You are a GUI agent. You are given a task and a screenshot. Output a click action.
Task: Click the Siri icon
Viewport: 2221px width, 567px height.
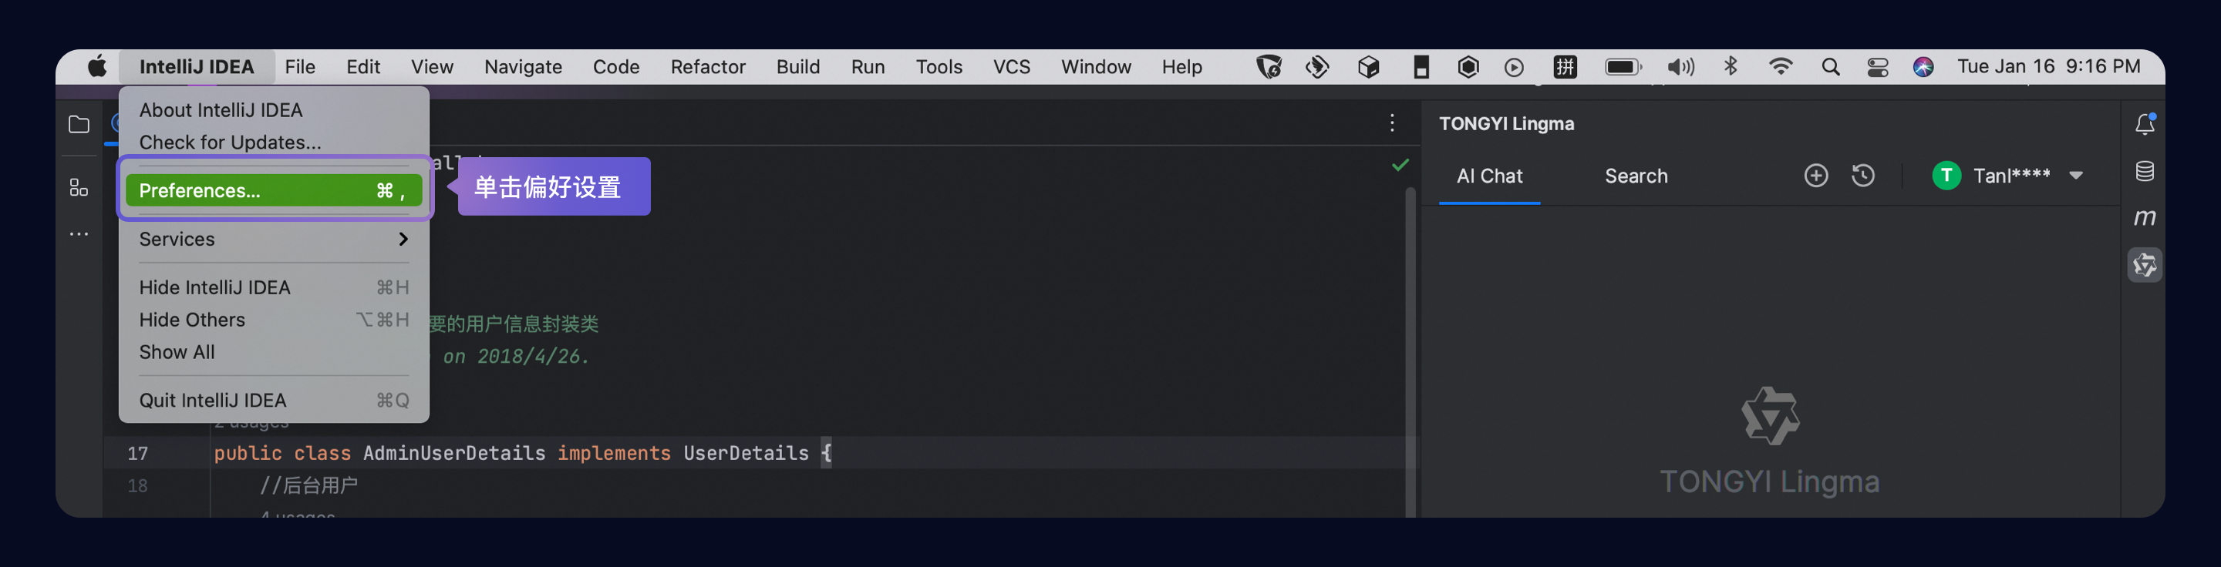point(1923,66)
